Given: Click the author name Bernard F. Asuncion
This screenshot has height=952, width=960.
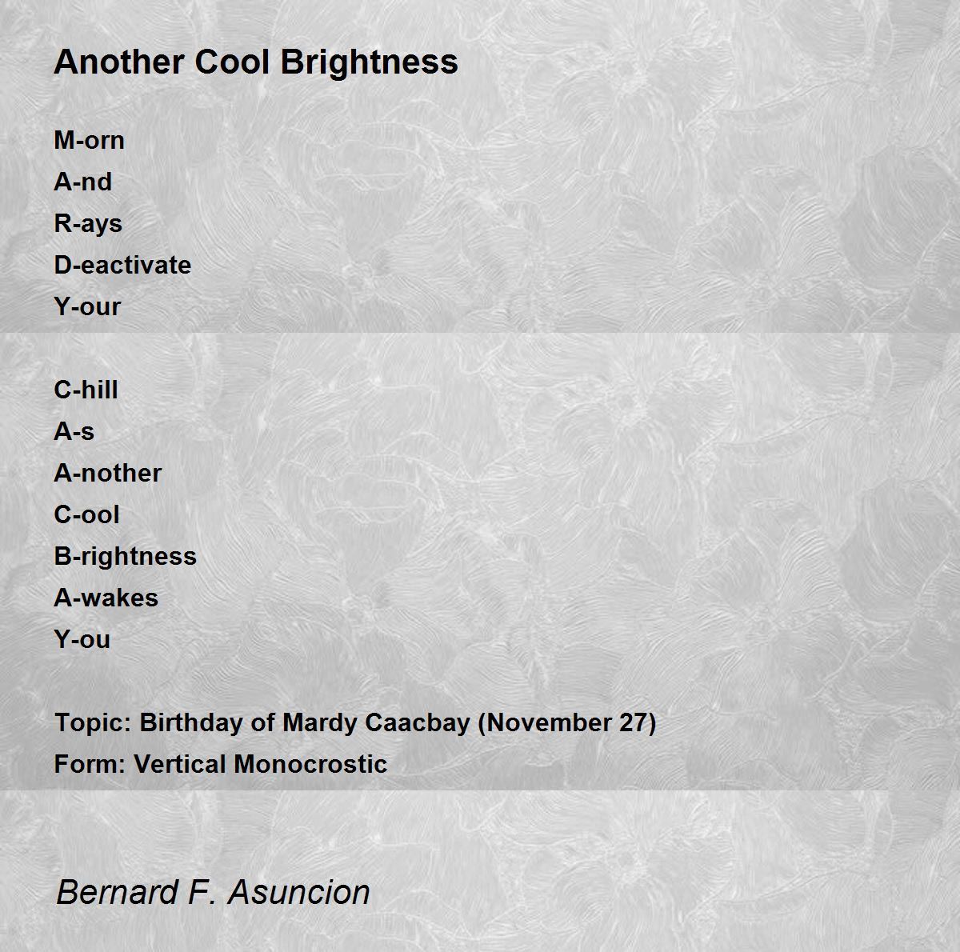Looking at the screenshot, I should pyautogui.click(x=213, y=892).
